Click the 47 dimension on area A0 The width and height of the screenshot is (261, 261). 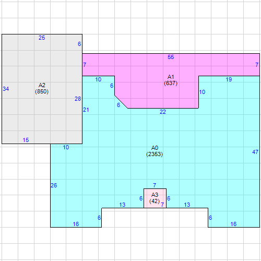click(255, 152)
